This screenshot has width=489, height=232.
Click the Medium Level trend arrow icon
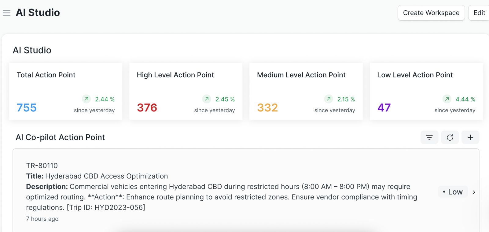pos(329,99)
